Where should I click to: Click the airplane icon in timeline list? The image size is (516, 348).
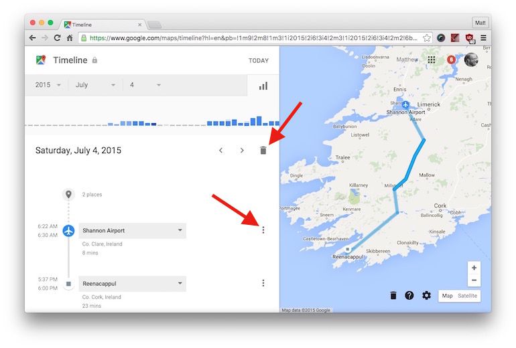point(68,231)
